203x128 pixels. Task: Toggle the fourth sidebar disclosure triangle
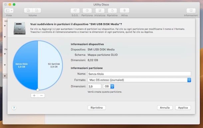coord(5,65)
